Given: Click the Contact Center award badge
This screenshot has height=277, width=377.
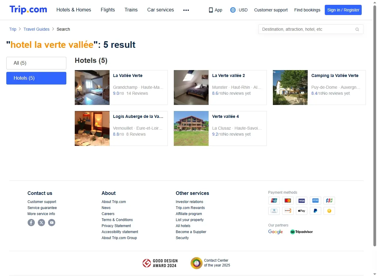Looking at the screenshot, I should tap(210, 263).
